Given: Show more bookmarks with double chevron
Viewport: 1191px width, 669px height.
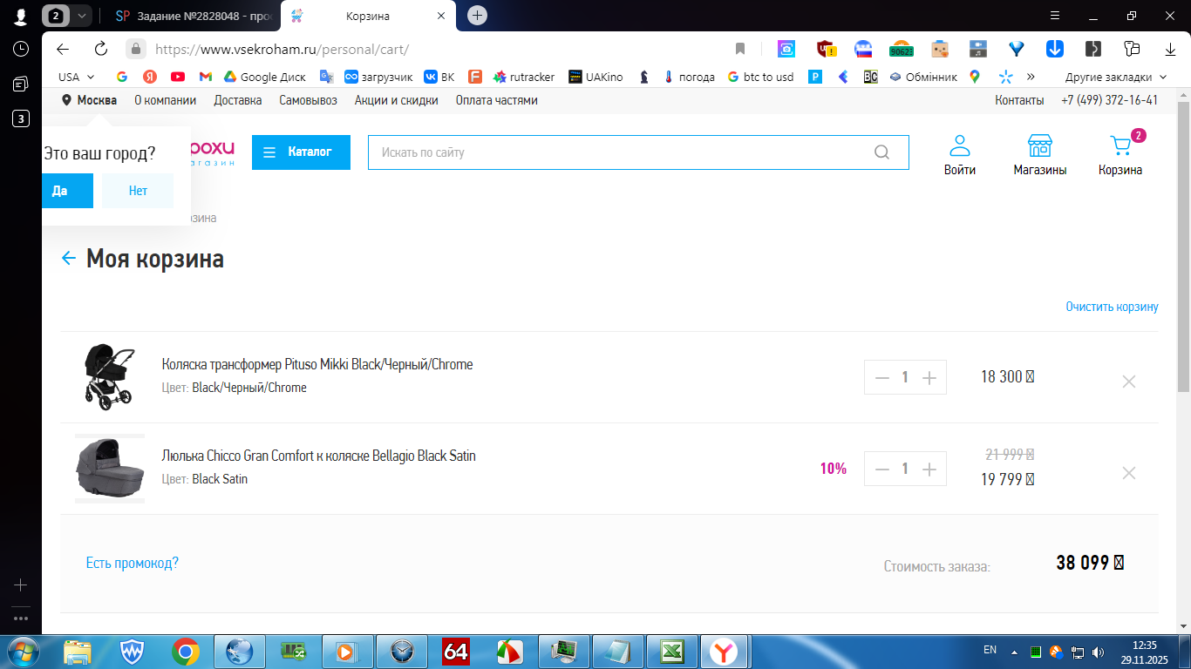Looking at the screenshot, I should (x=1031, y=77).
